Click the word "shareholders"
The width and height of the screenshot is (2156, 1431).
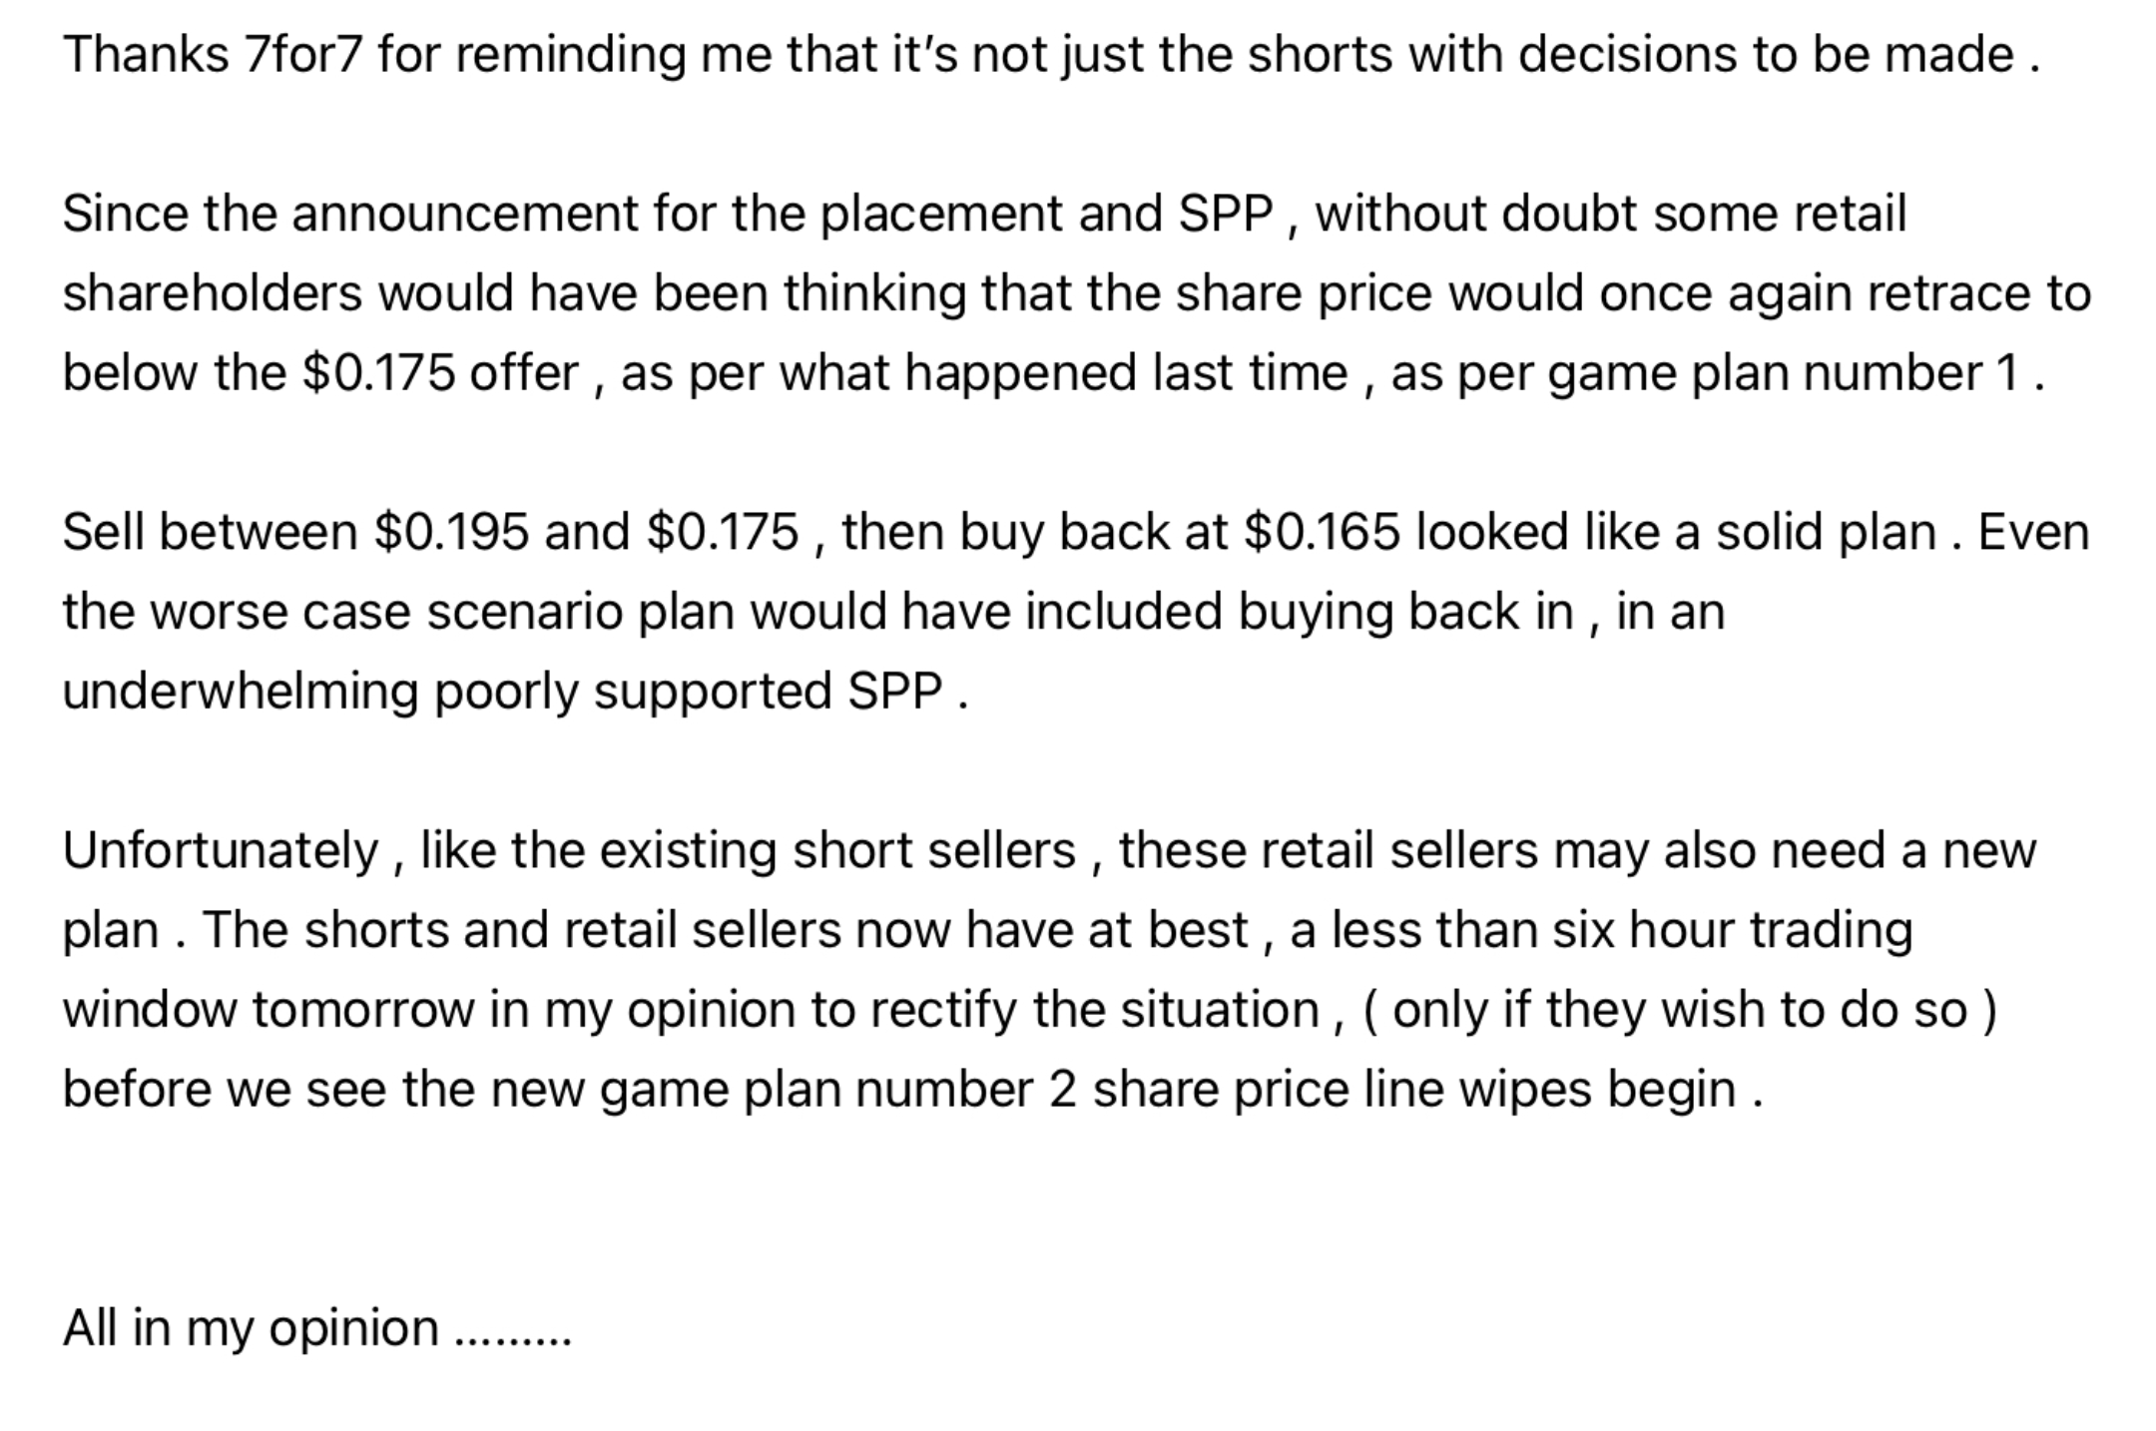click(x=212, y=293)
